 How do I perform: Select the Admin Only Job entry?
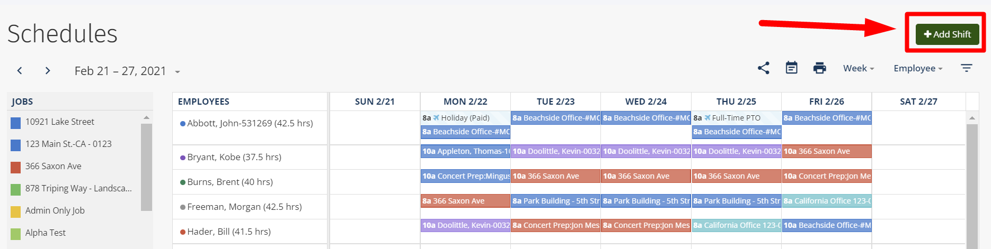[x=55, y=210]
